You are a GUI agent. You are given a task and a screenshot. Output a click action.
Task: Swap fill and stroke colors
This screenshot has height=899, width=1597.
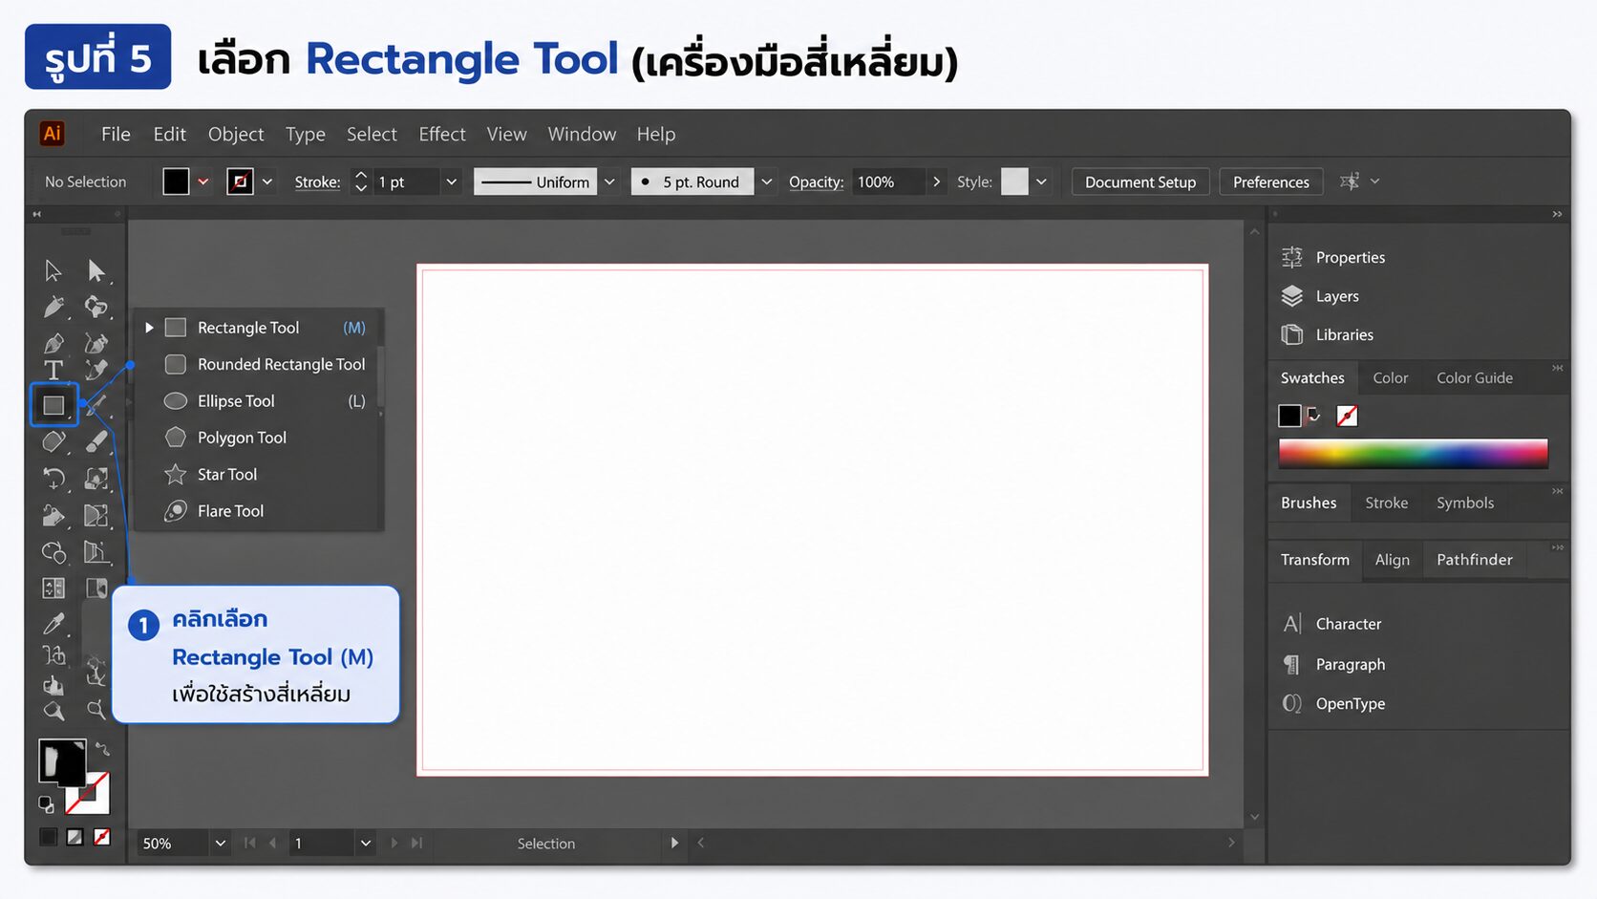tap(102, 750)
